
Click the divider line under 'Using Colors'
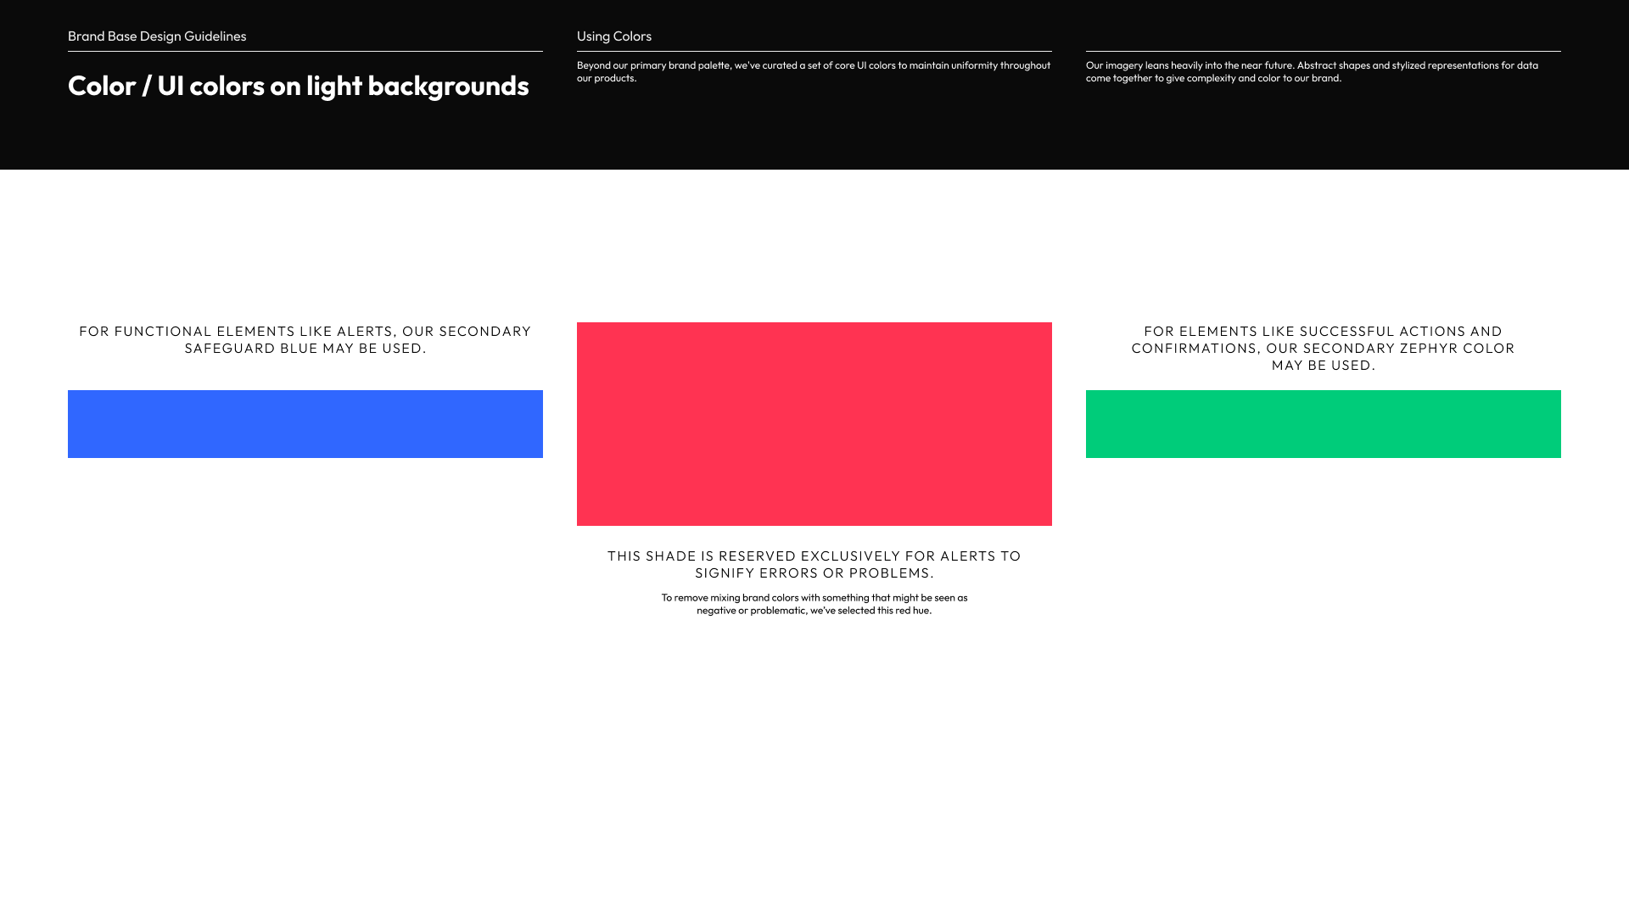pyautogui.click(x=814, y=51)
